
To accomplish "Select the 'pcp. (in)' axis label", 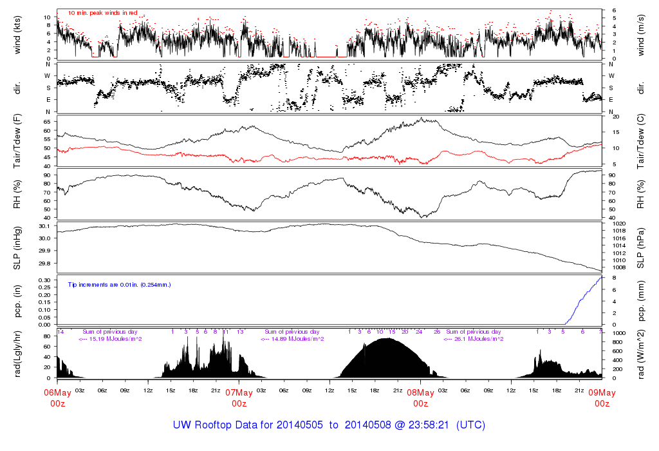I will click(x=17, y=300).
